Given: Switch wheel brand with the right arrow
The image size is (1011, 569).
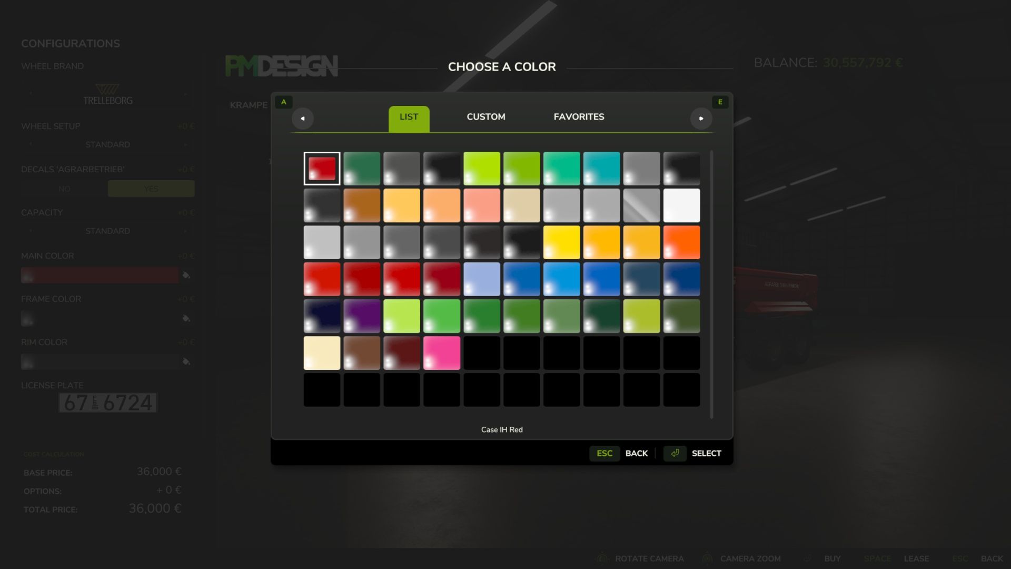Looking at the screenshot, I should tap(185, 94).
